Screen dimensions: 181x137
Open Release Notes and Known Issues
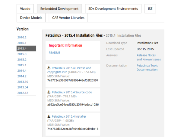click(x=149, y=57)
